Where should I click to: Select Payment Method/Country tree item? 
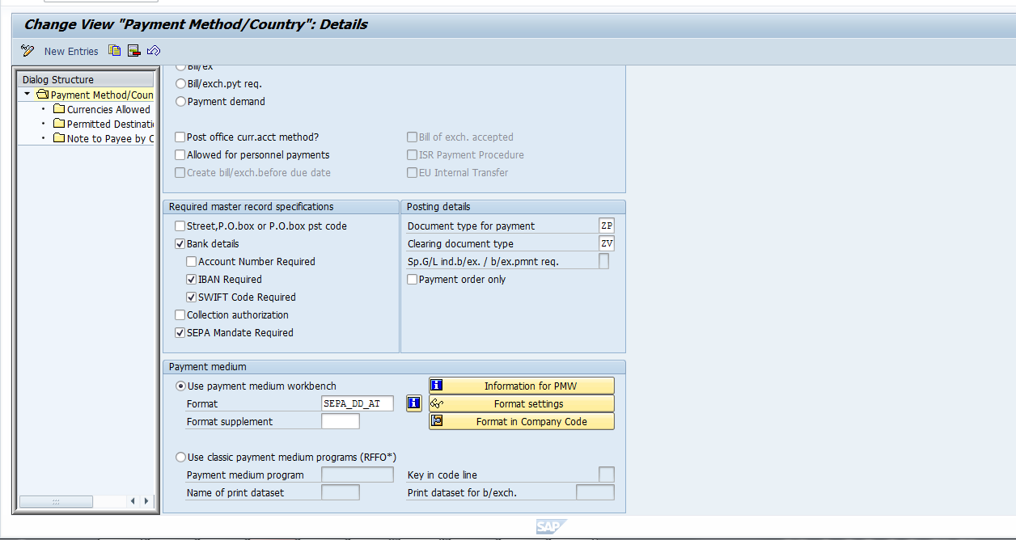point(102,95)
